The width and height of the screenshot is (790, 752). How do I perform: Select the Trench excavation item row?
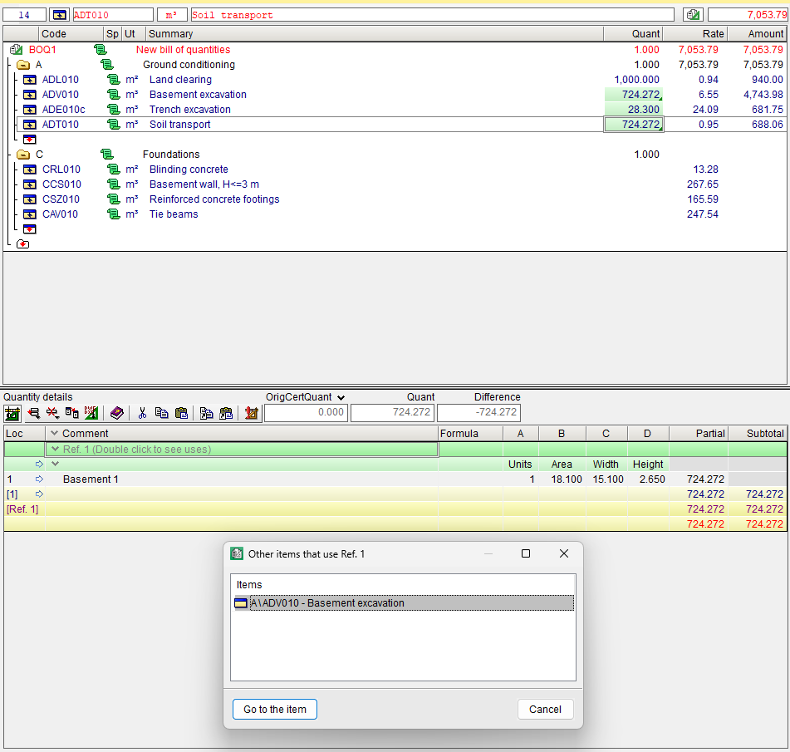(x=401, y=110)
